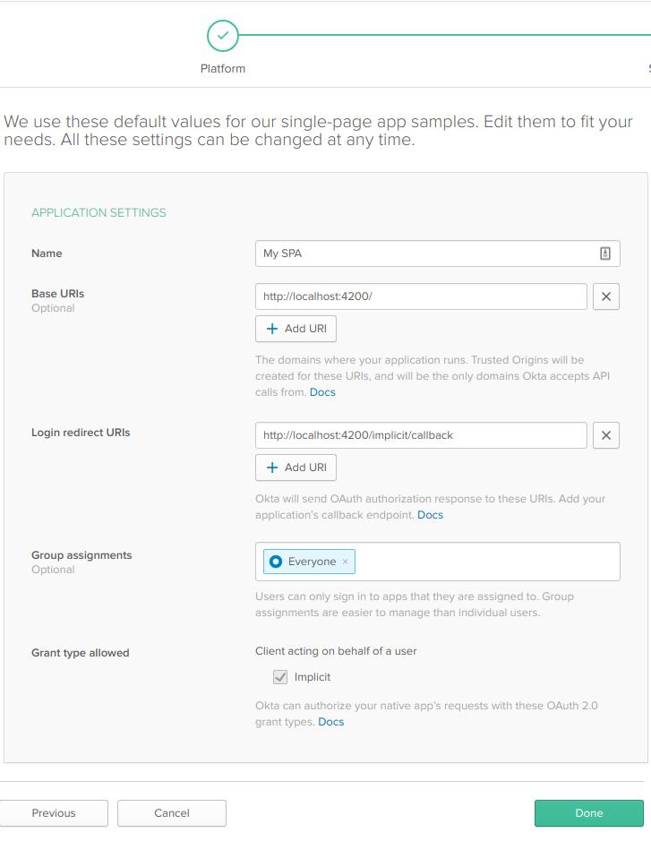Go back with the Previous button
The image size is (651, 841).
(x=54, y=813)
